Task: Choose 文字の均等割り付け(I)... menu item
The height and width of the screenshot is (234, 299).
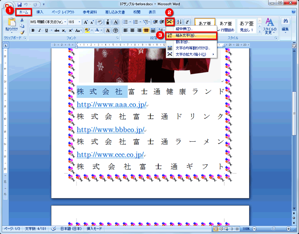Action: [191, 48]
